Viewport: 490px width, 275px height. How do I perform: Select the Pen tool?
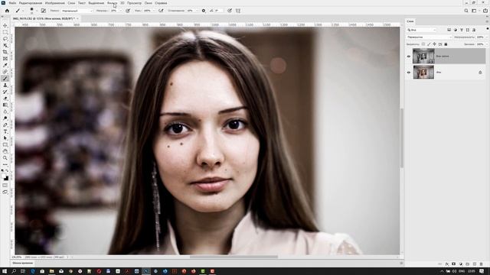tap(5, 125)
